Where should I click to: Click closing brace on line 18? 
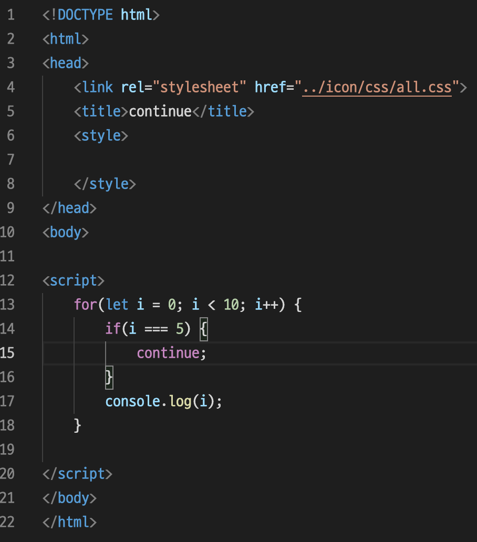[x=77, y=425]
